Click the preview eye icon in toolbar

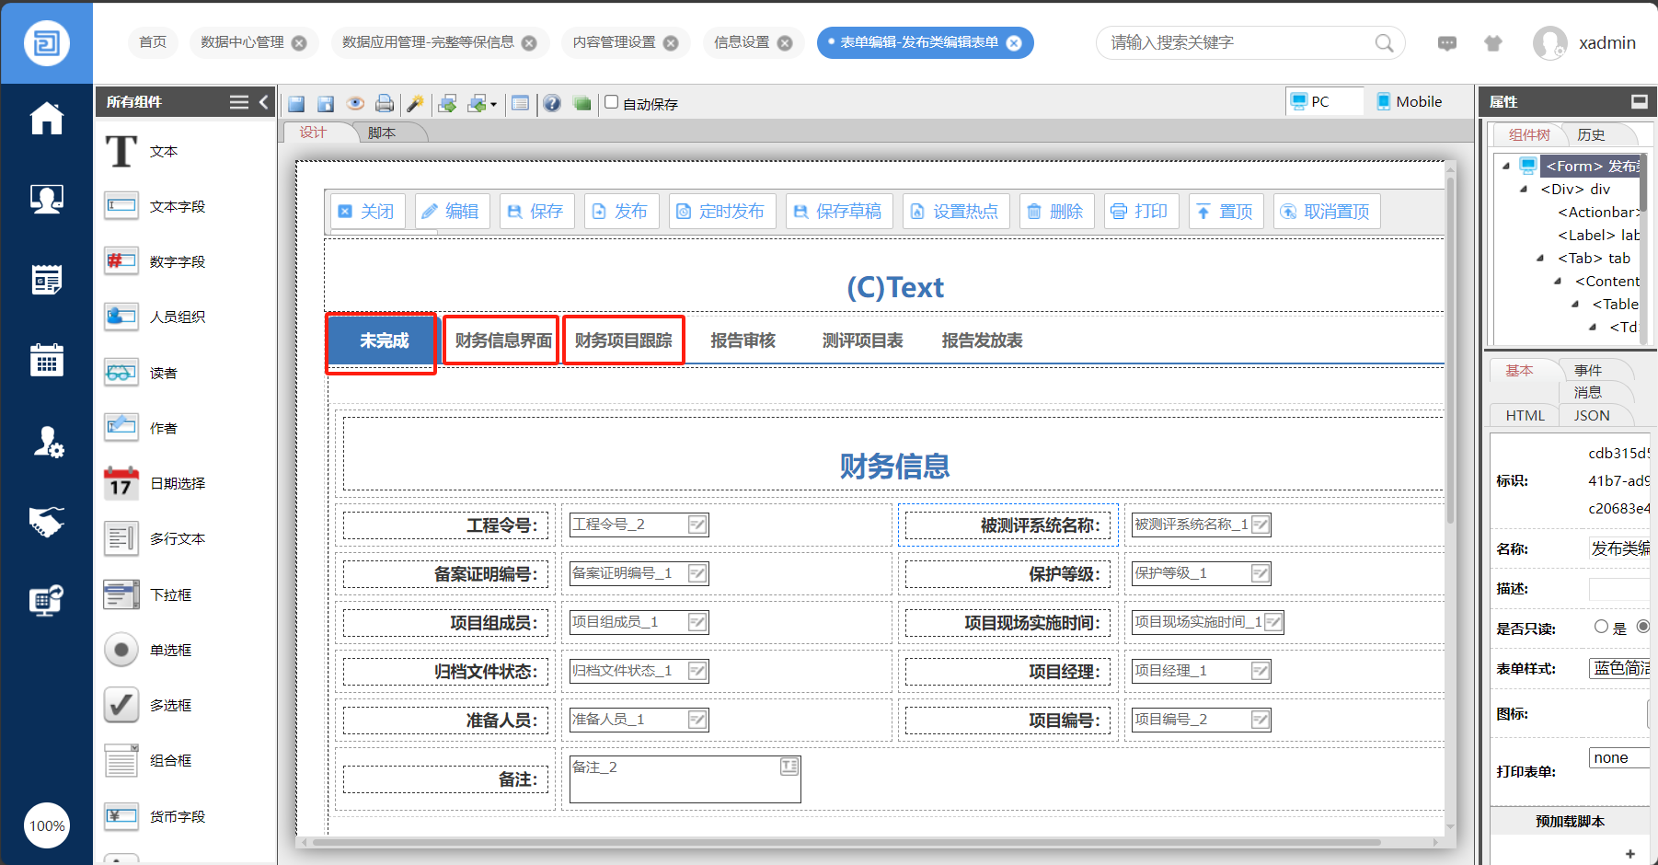click(x=355, y=103)
